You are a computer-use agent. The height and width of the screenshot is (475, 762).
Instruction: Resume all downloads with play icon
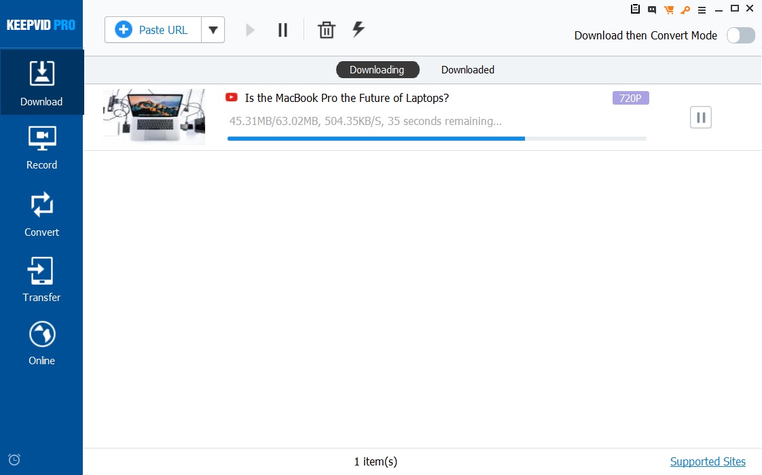pyautogui.click(x=250, y=30)
